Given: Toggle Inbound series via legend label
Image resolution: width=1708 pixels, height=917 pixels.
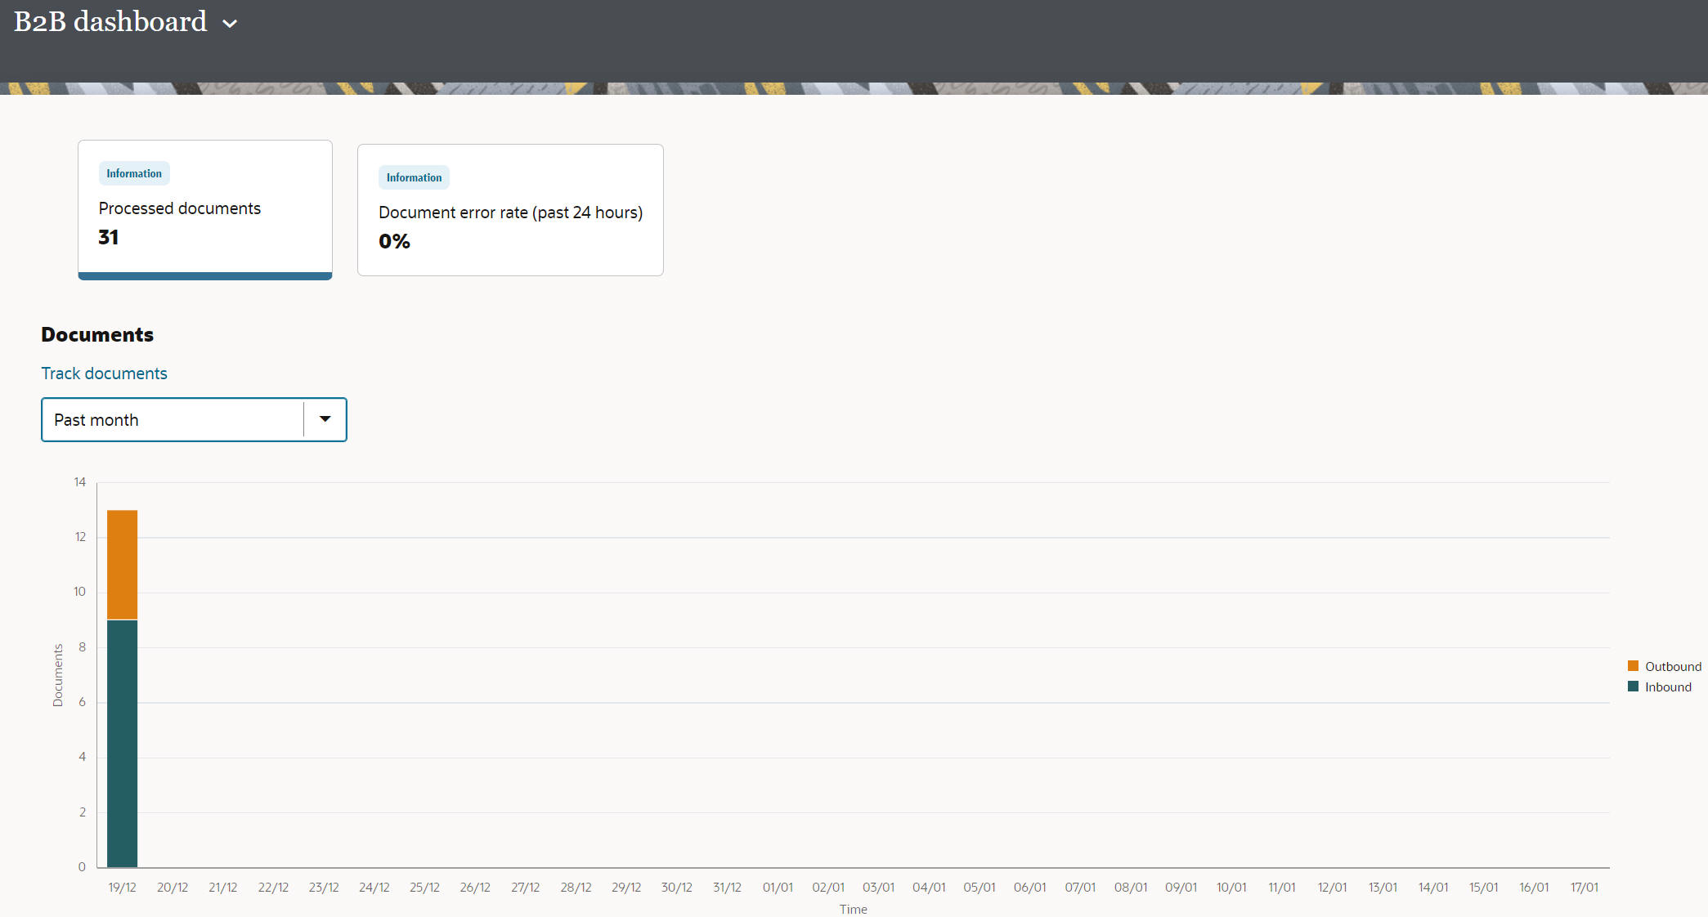Looking at the screenshot, I should point(1668,687).
